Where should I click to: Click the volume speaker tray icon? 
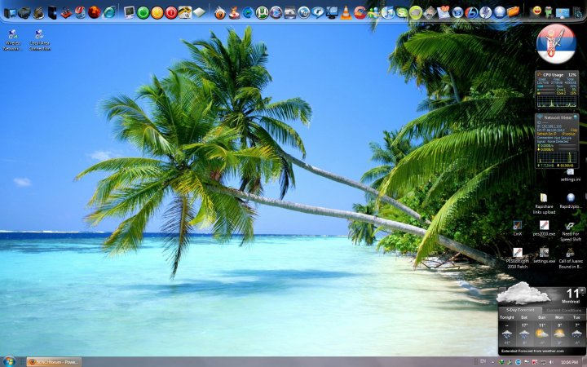(552, 362)
